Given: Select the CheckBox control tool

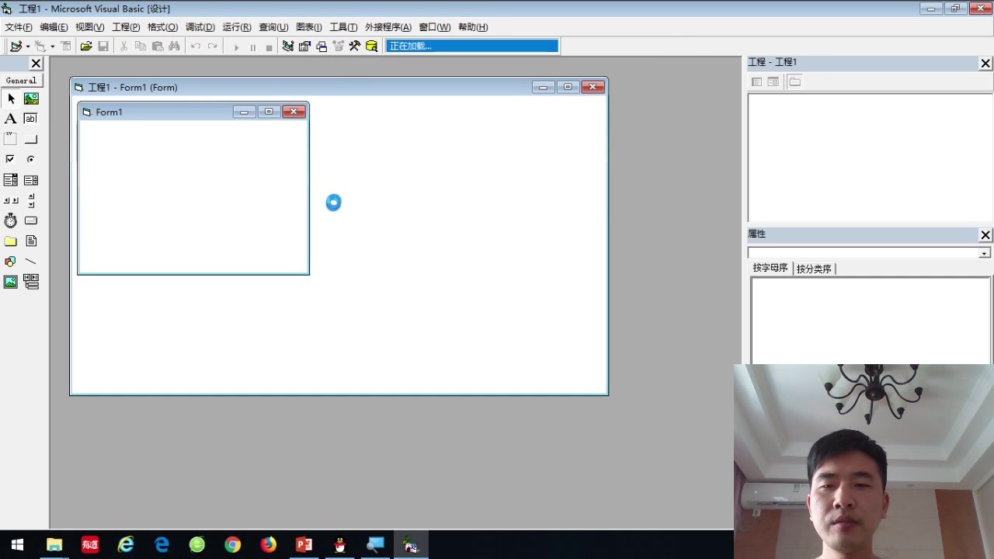Looking at the screenshot, I should click(11, 159).
